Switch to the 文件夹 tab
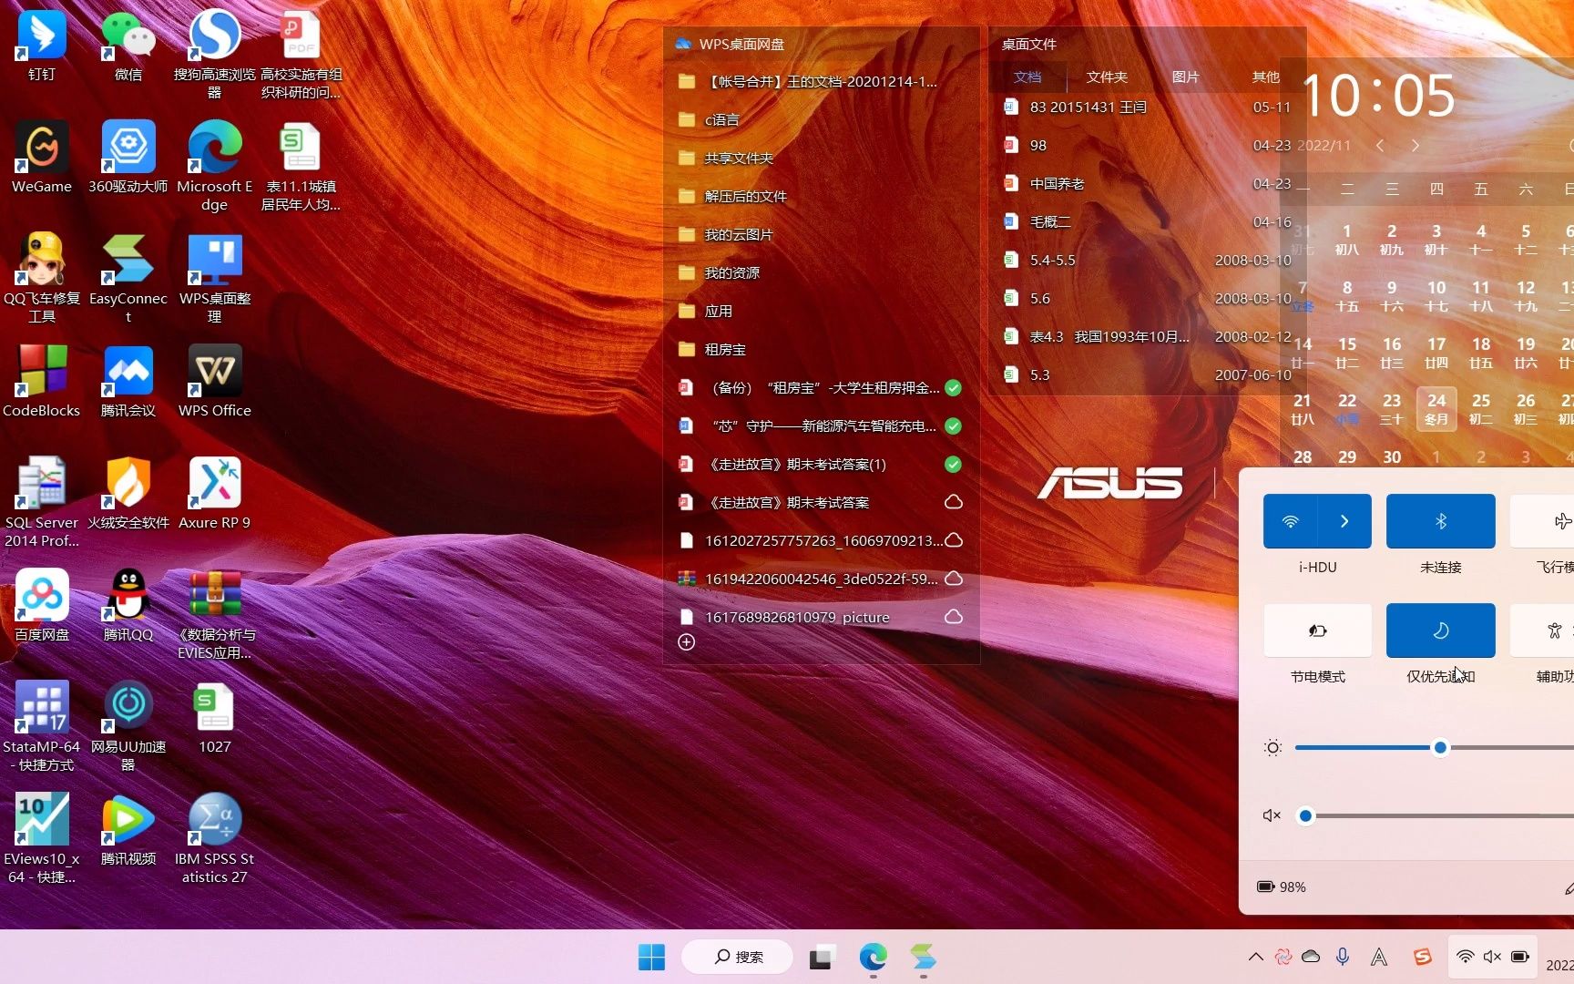 tap(1107, 77)
